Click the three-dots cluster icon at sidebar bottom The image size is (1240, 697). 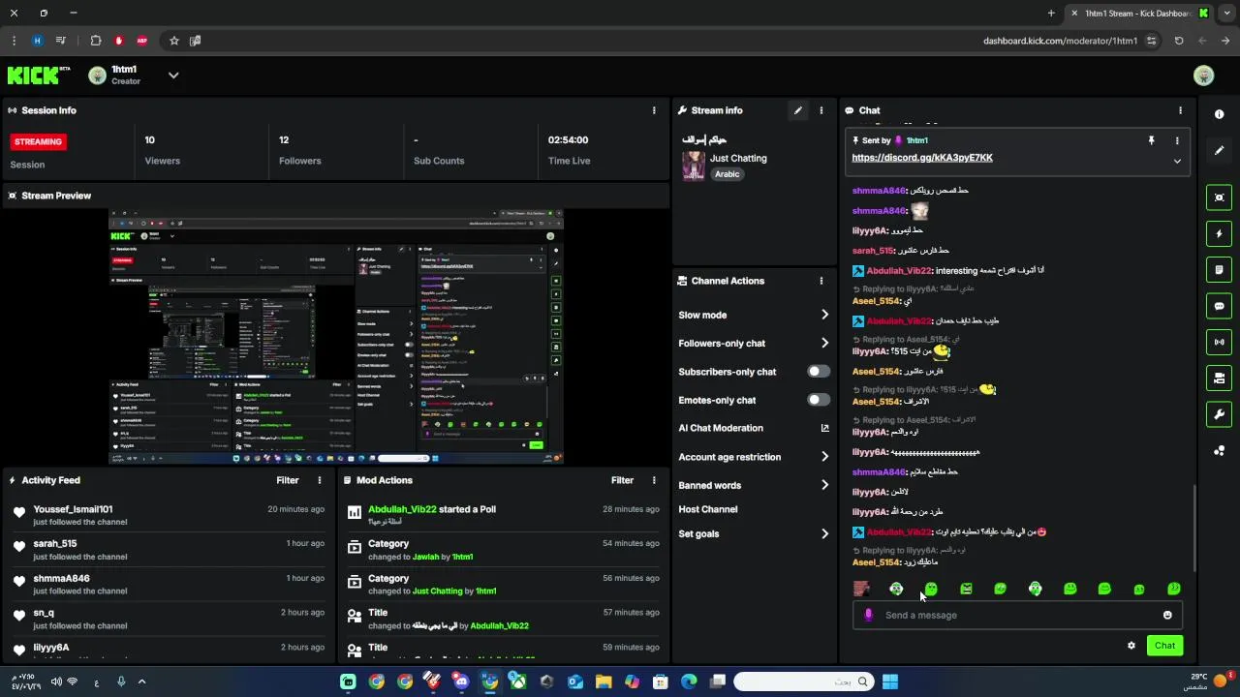[x=1219, y=450]
